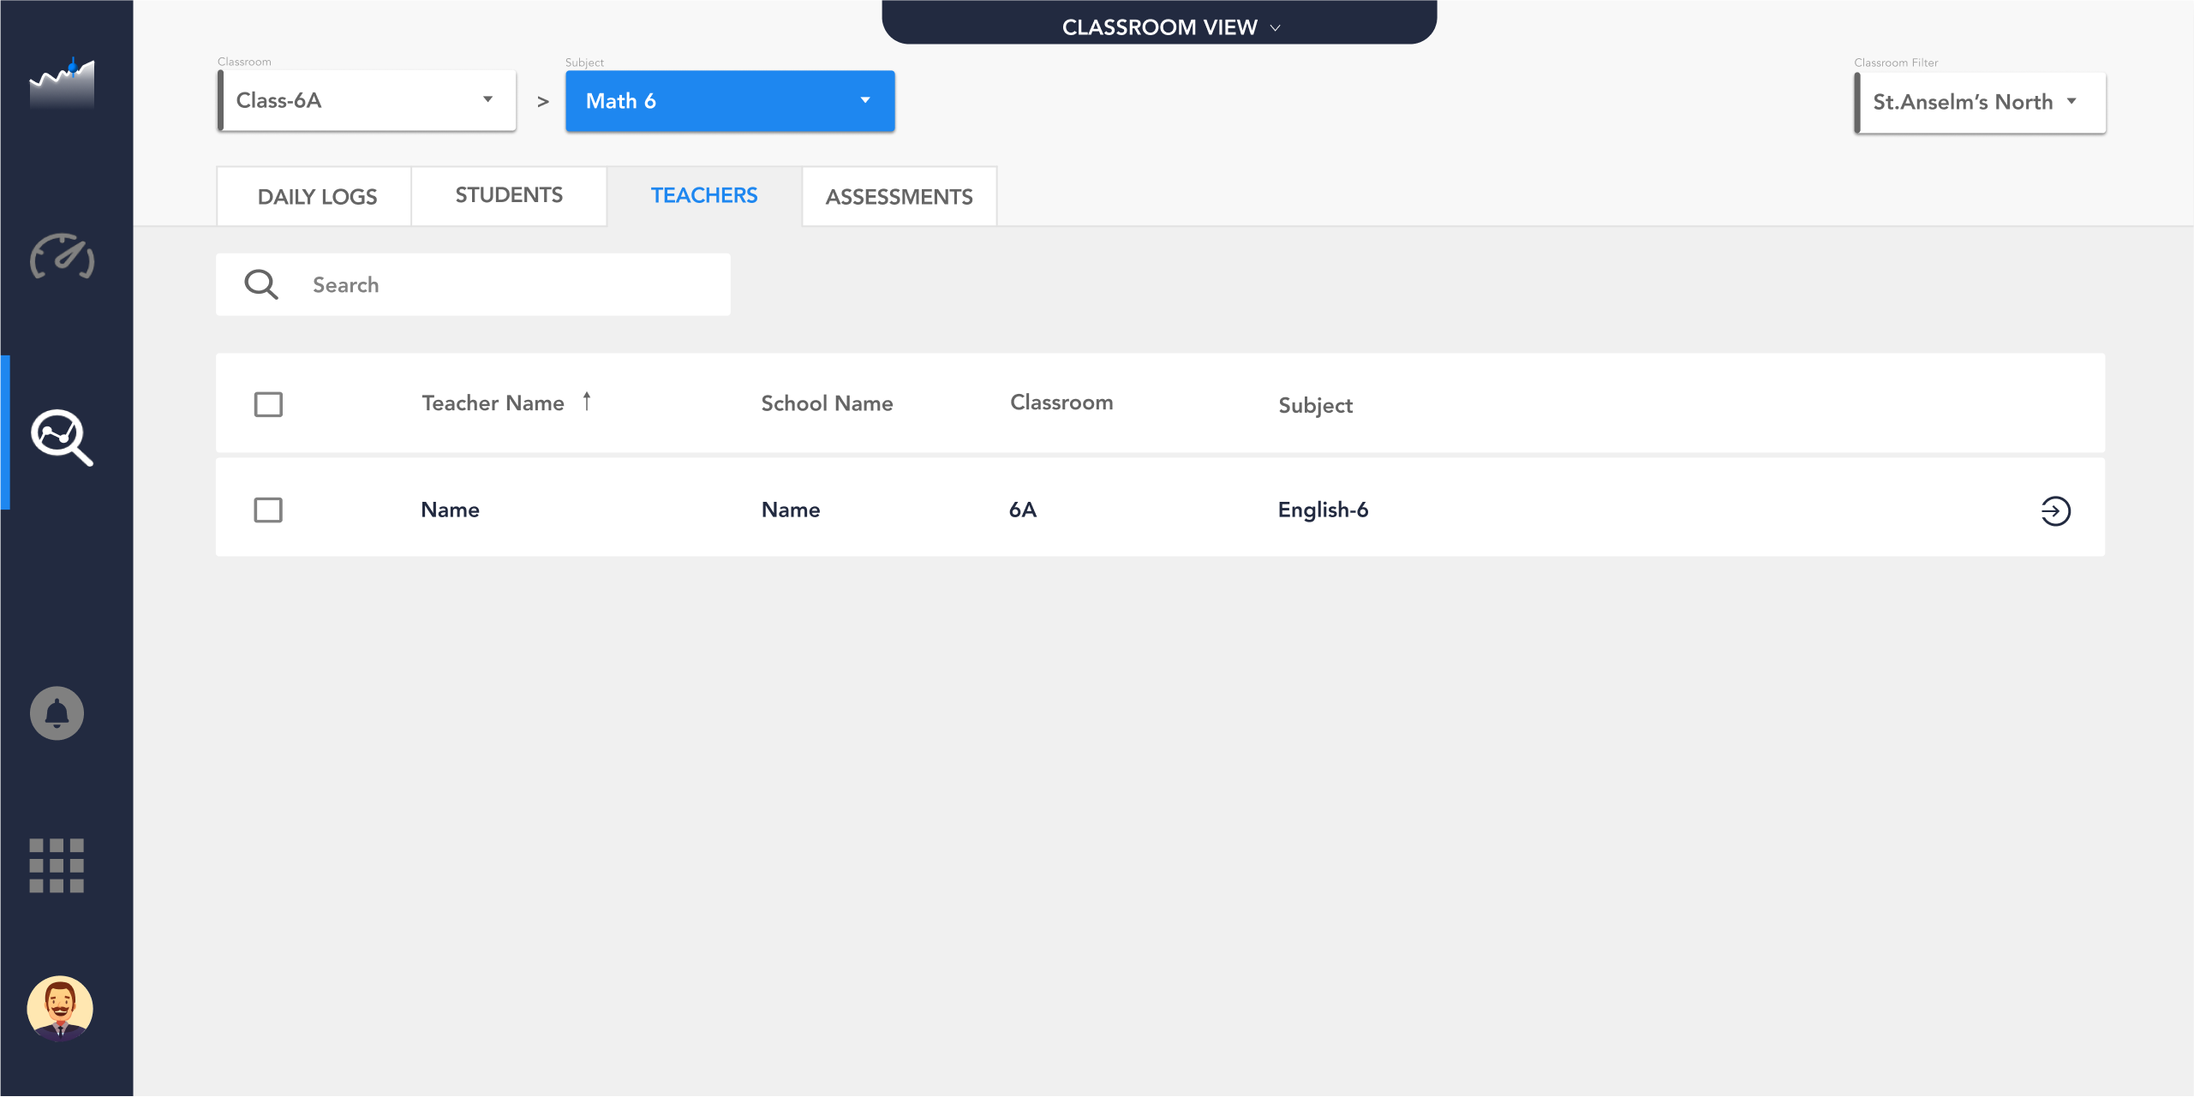Expand the Class-6A classroom dropdown
The image size is (2194, 1097).
click(x=368, y=100)
